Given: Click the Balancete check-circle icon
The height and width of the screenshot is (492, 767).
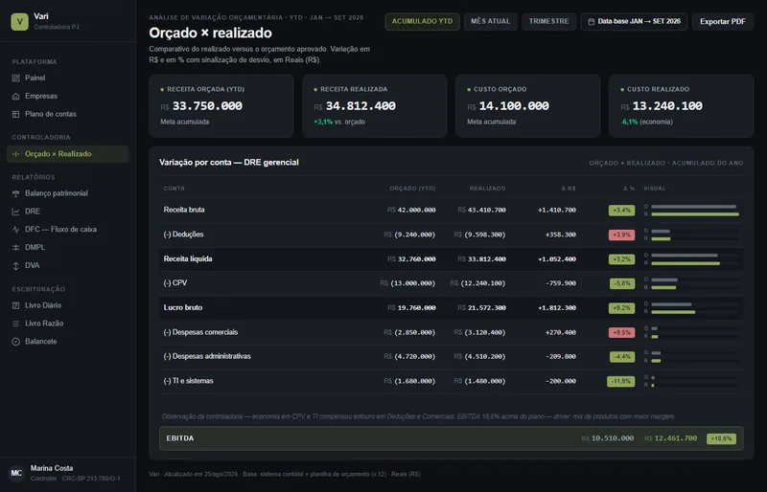Looking at the screenshot, I should (x=15, y=342).
